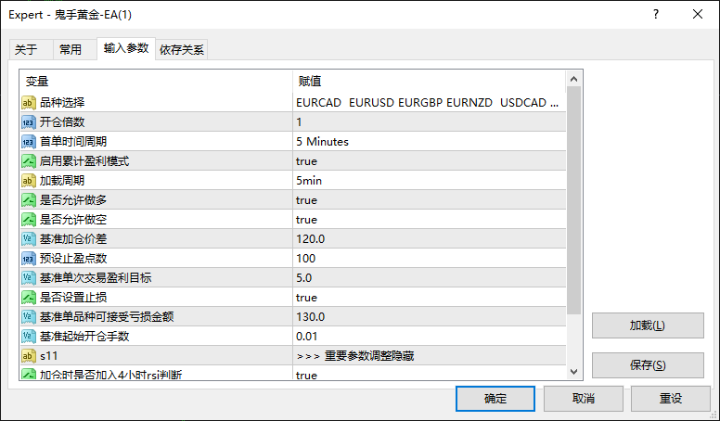
Task: Edit the 预设止盈点数 value 100
Action: 430,259
